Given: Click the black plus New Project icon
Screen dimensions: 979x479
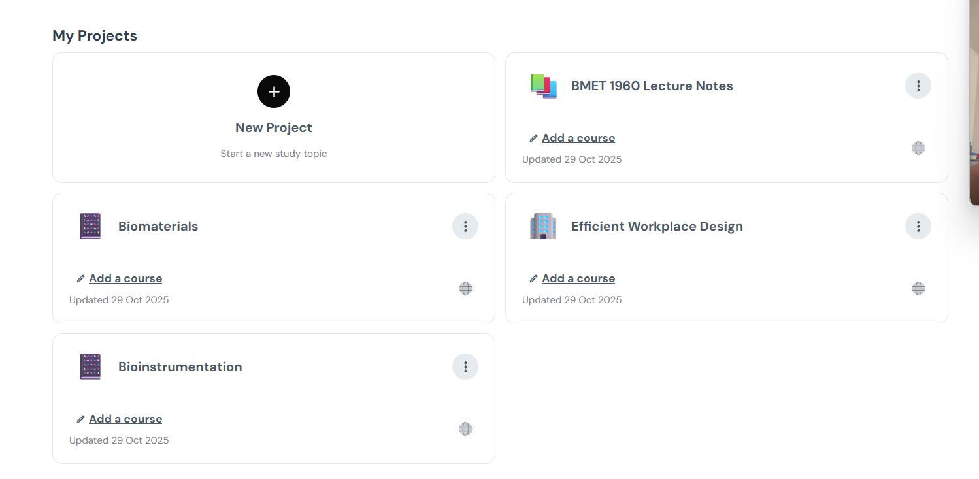Looking at the screenshot, I should coord(274,91).
